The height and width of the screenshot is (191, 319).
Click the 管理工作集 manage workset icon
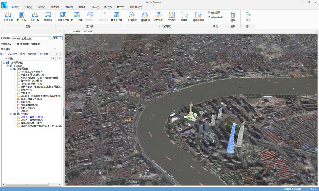[116, 15]
